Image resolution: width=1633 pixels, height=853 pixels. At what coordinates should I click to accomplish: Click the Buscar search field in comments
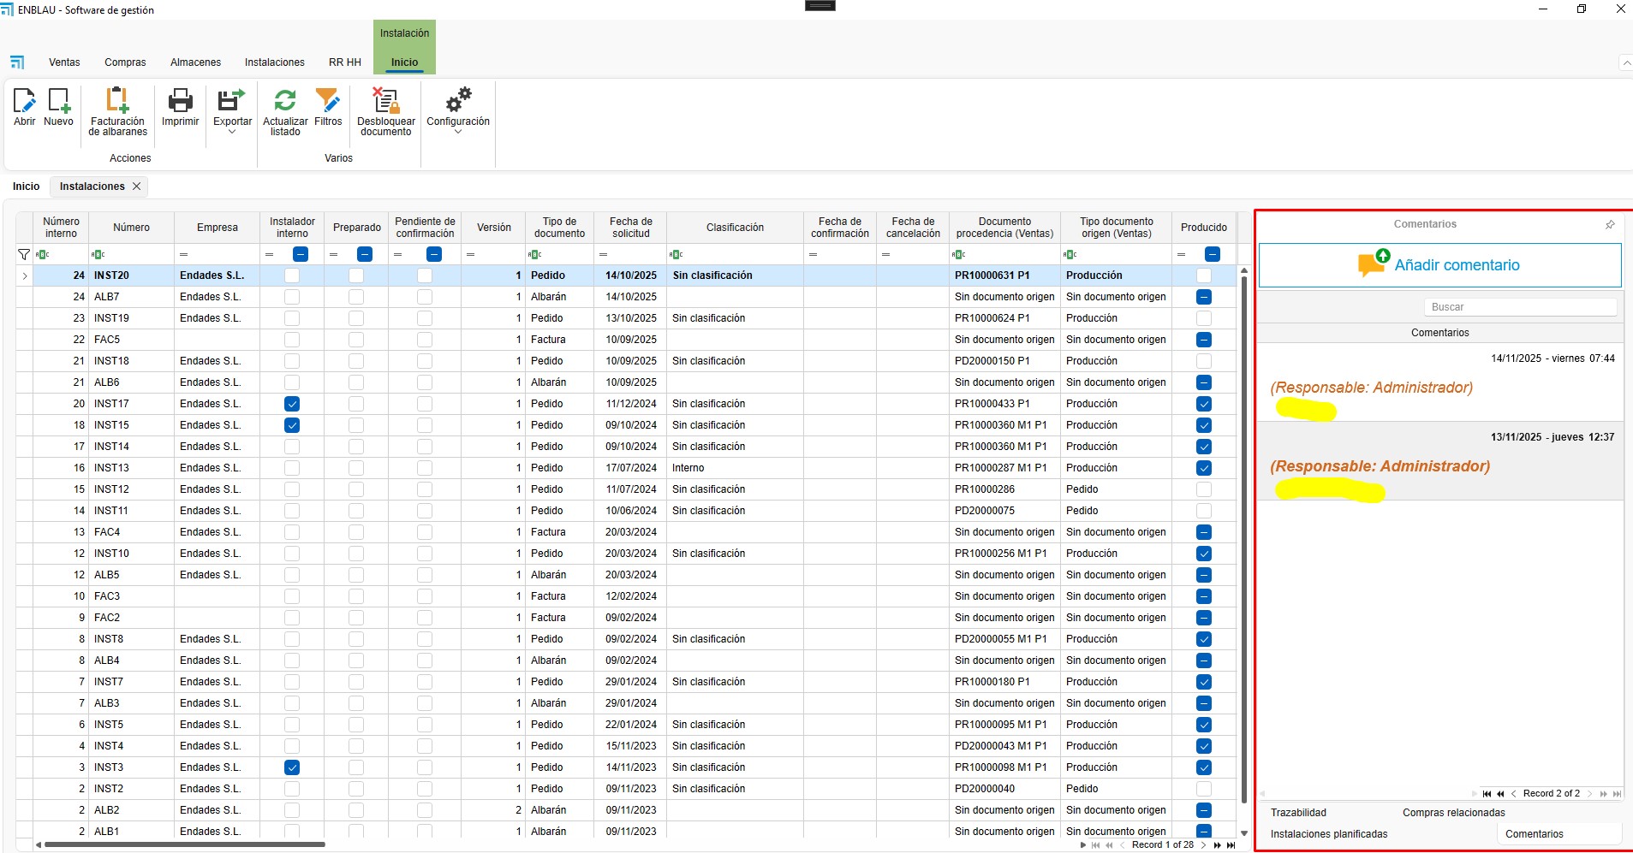(1520, 307)
